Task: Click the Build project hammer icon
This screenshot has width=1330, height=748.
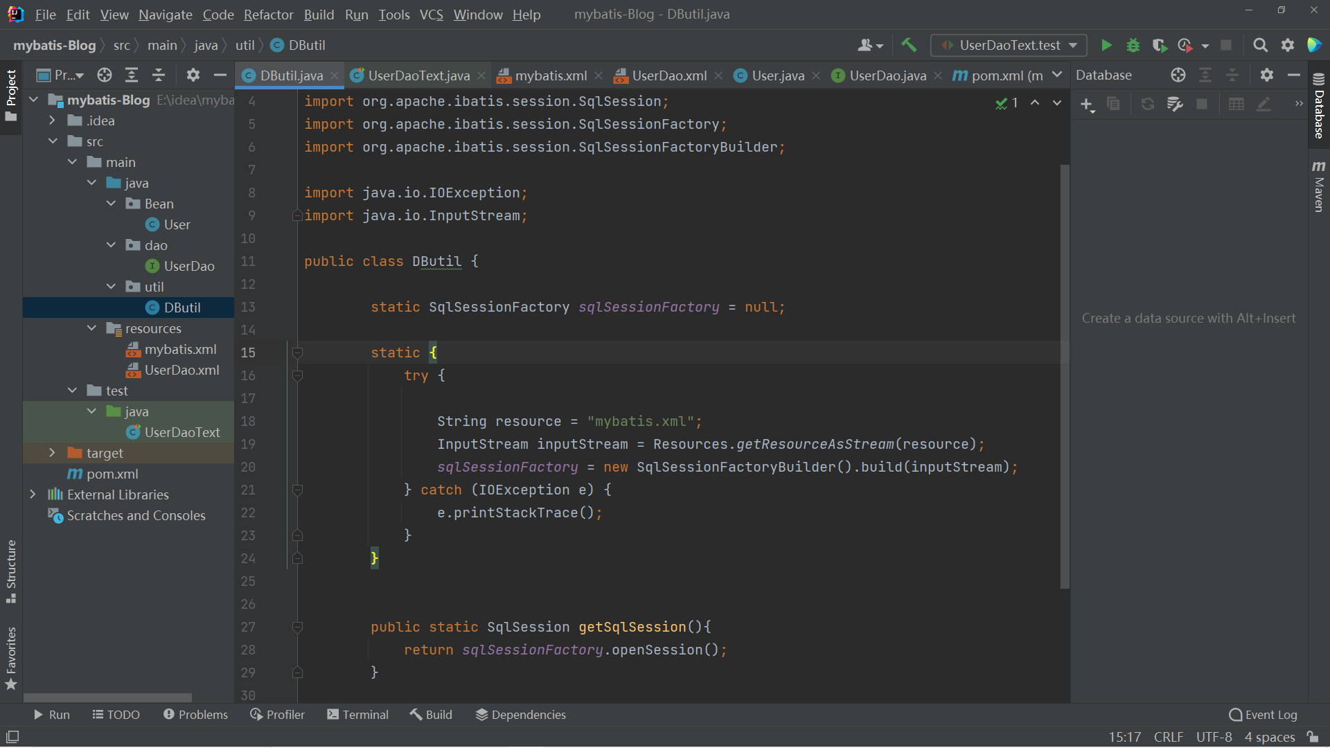Action: 909,46
